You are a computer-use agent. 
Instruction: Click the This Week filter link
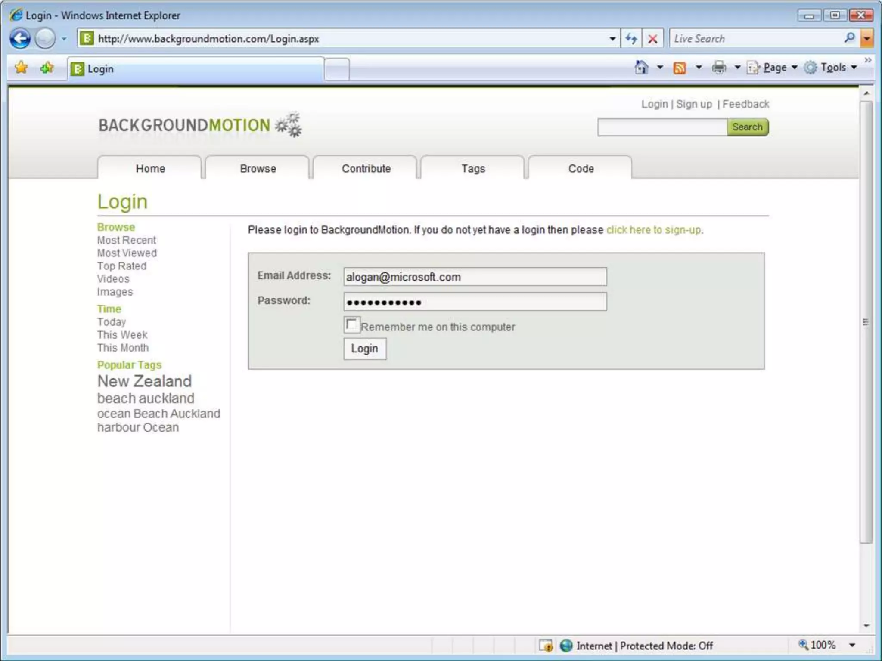(x=122, y=335)
